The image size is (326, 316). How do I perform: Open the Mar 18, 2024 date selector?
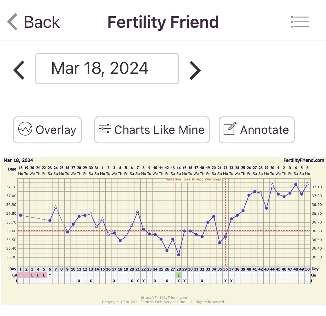(107, 69)
